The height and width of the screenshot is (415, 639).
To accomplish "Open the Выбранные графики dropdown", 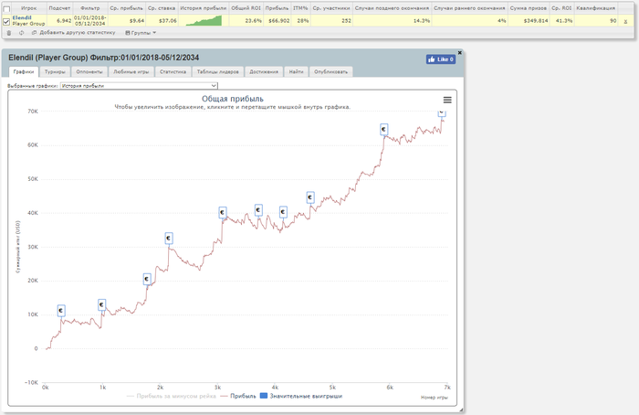I will pos(139,86).
